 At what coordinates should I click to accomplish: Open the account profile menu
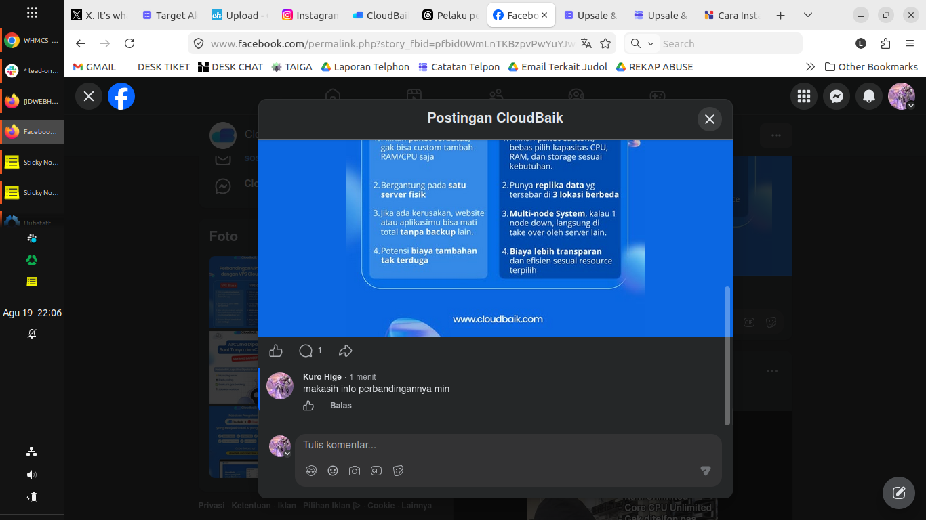(x=902, y=96)
